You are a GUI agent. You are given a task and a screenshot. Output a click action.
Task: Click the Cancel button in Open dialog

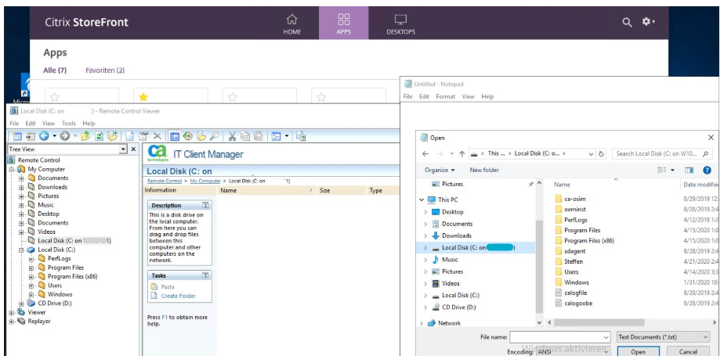click(x=687, y=352)
